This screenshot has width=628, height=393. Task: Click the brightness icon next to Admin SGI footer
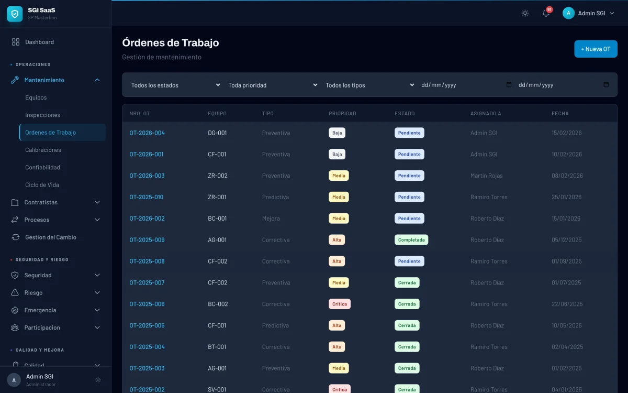tap(98, 380)
